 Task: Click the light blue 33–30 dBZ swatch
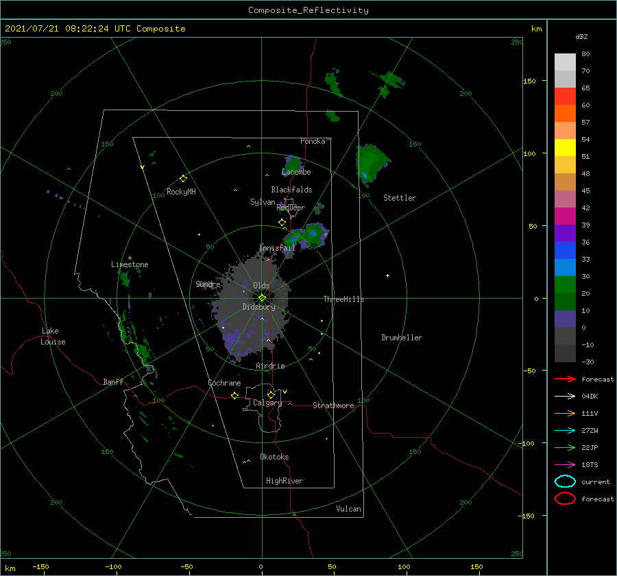point(565,267)
